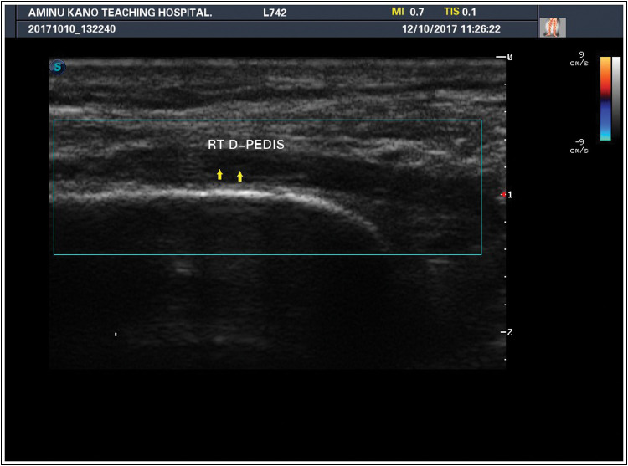Click the MI 0.7 indicator
This screenshot has width=628, height=466.
pos(407,13)
